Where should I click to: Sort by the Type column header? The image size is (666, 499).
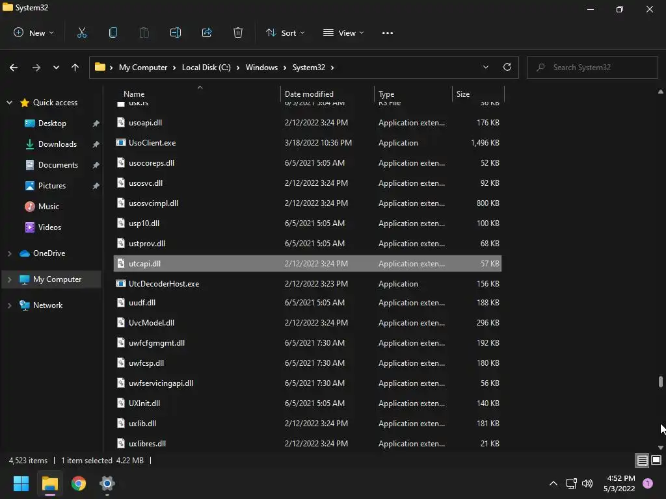coord(386,94)
